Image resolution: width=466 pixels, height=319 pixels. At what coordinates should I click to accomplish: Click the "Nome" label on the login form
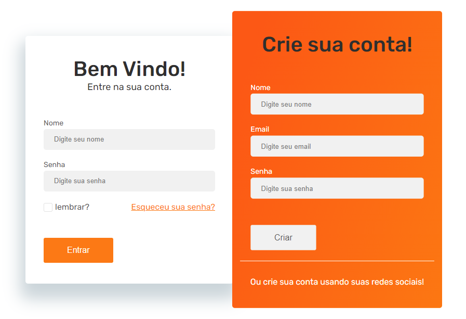pyautogui.click(x=54, y=123)
